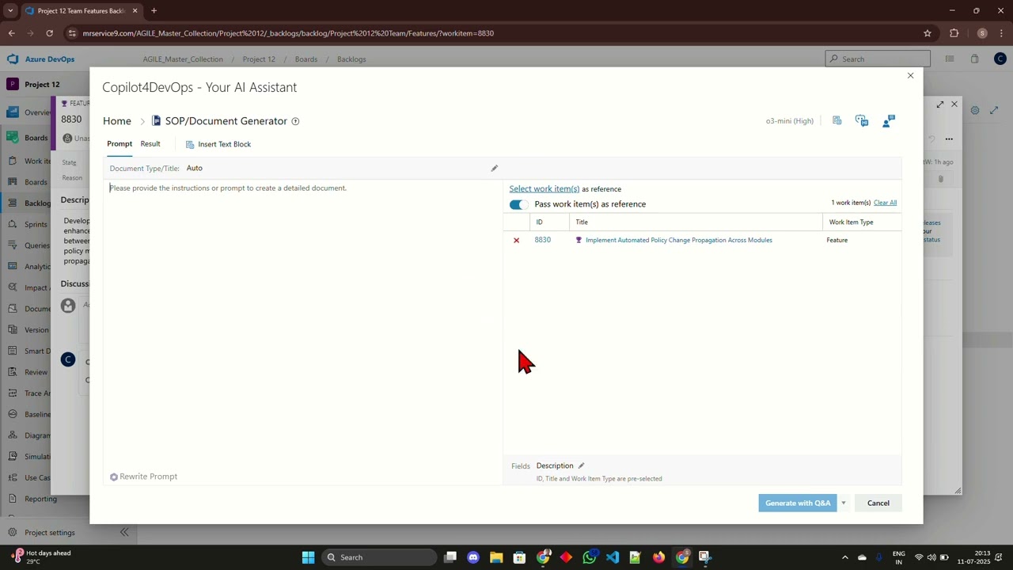This screenshot has width=1013, height=570.
Task: Open Implement Automated Policy Change Propagation title
Action: pyautogui.click(x=678, y=240)
